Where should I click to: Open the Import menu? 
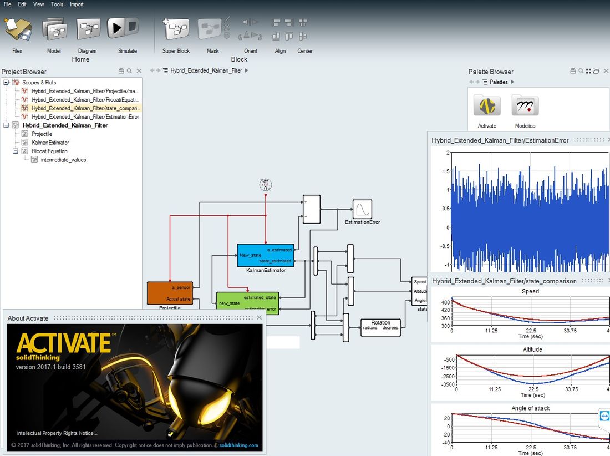pos(77,4)
